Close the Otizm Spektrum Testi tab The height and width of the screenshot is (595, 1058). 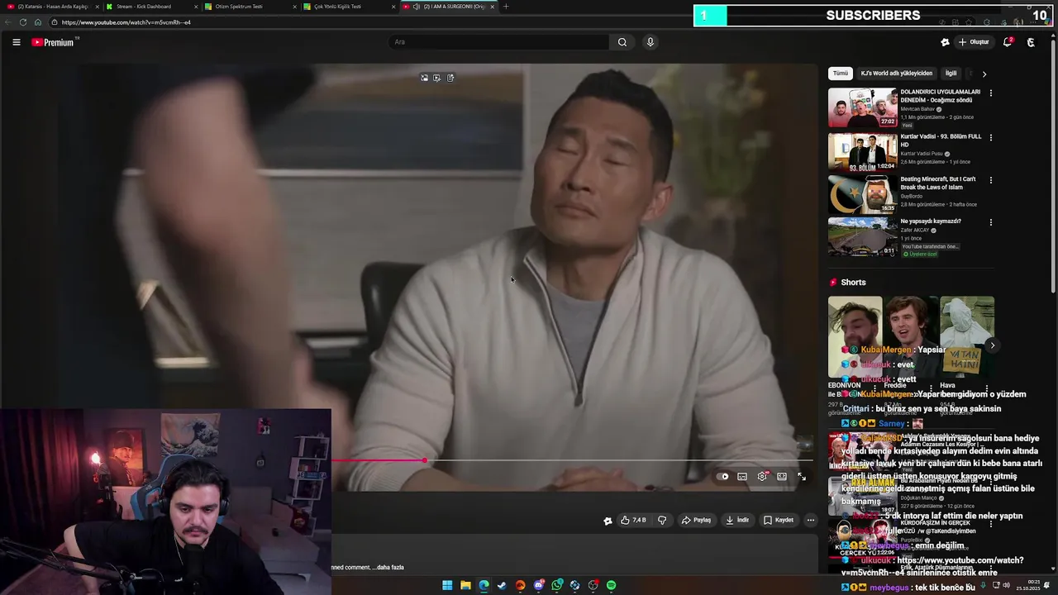[x=295, y=7]
